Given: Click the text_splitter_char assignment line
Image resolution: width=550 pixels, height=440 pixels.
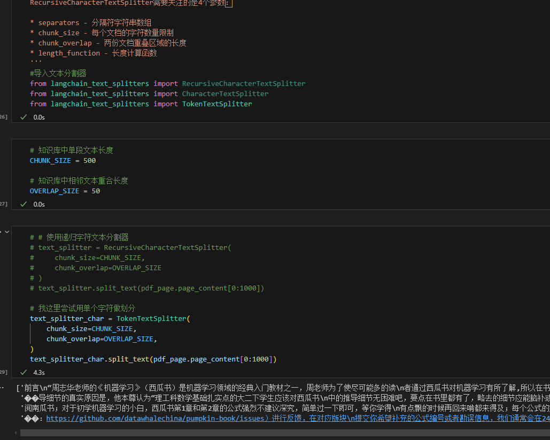Looking at the screenshot, I should (110, 318).
